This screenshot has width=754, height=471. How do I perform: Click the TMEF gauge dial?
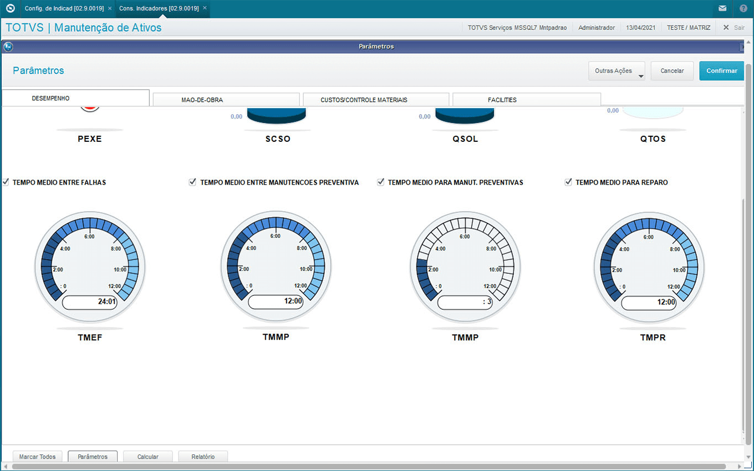tap(90, 267)
